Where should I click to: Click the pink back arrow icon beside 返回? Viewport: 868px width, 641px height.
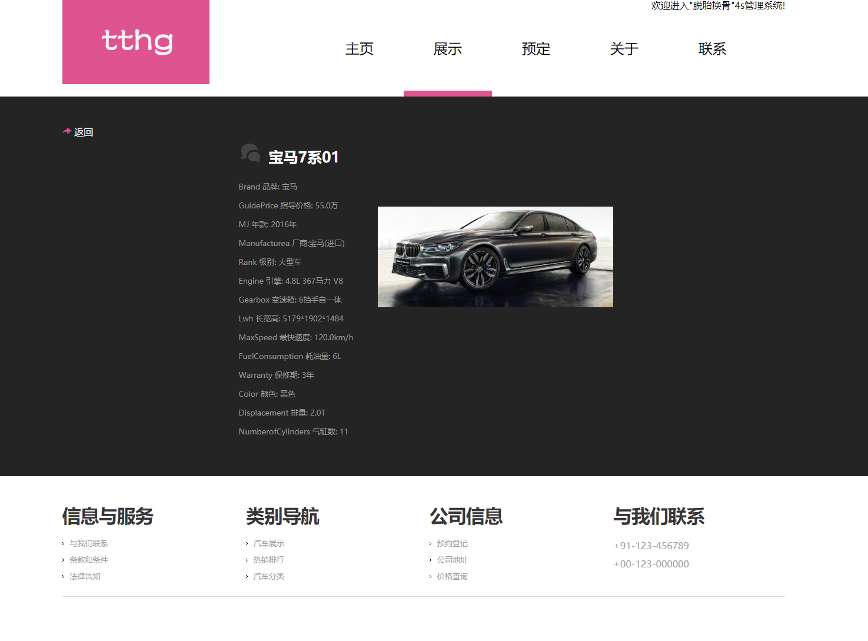[x=66, y=131]
